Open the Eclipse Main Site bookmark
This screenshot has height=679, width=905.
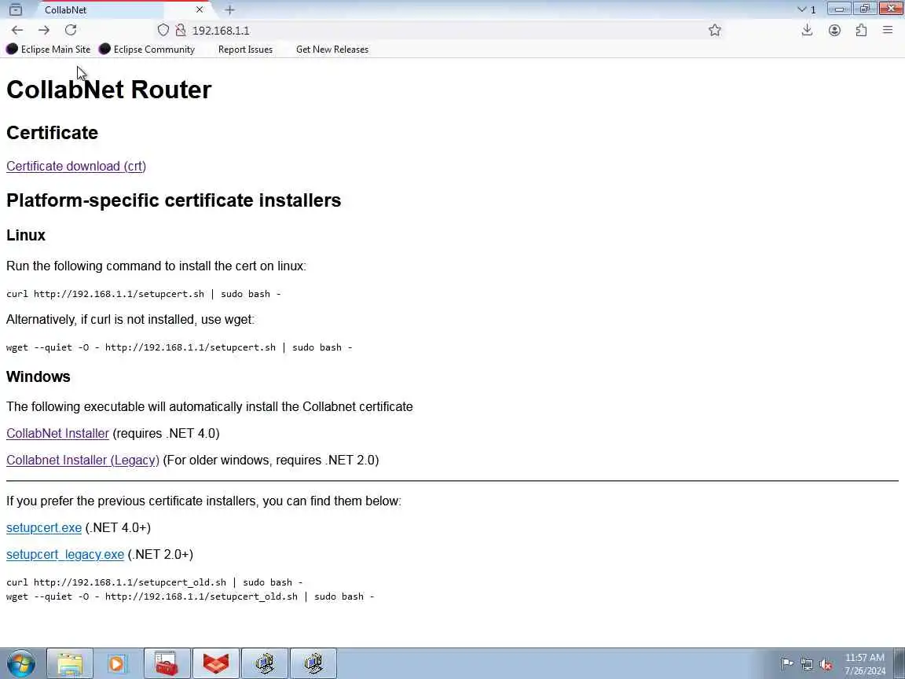(49, 49)
